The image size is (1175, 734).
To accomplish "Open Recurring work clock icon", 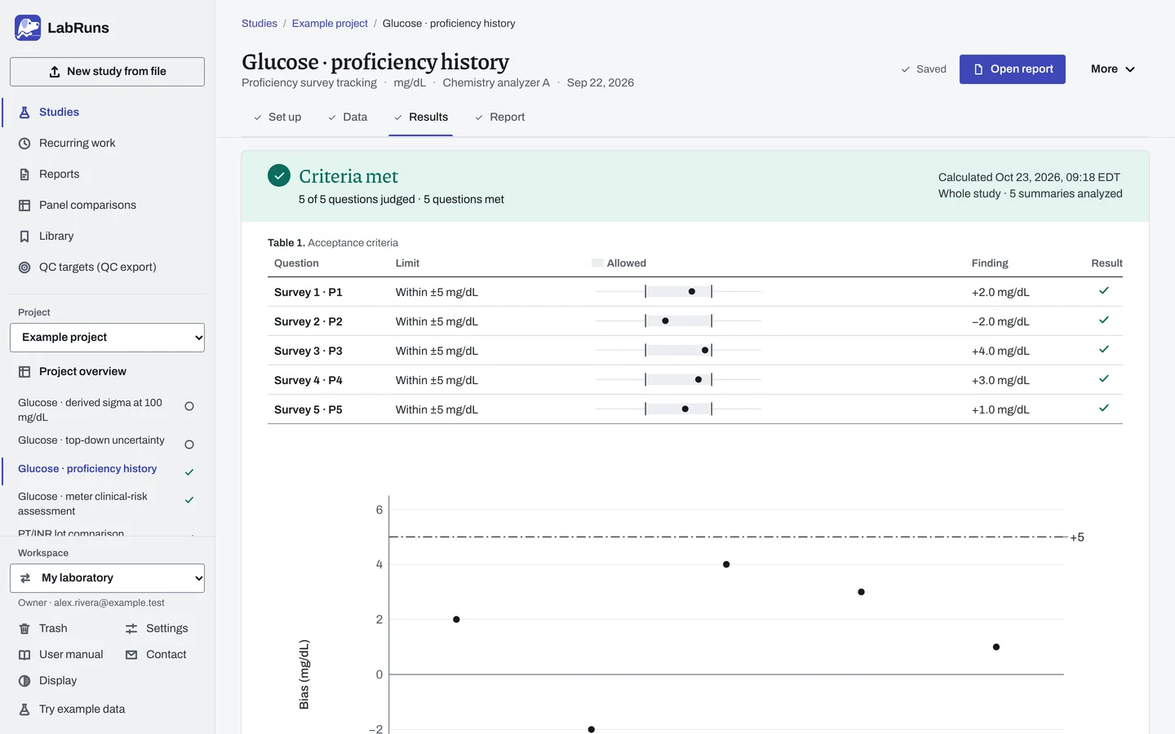I will tap(24, 144).
